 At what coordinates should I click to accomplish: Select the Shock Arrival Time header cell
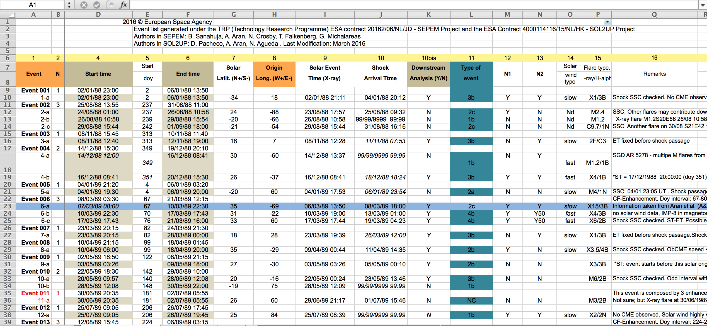[x=380, y=74]
